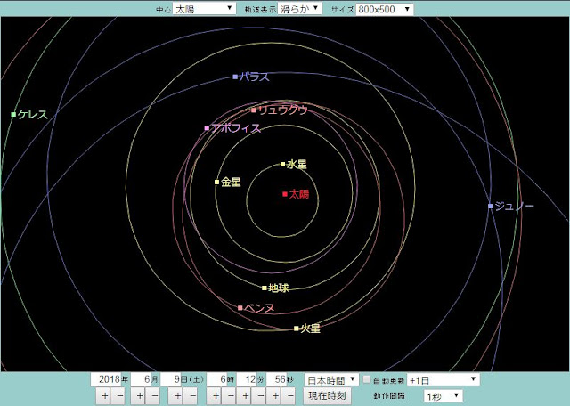Open the サイズ dropdown showing 800x500
This screenshot has width=570, height=406.
click(x=385, y=9)
